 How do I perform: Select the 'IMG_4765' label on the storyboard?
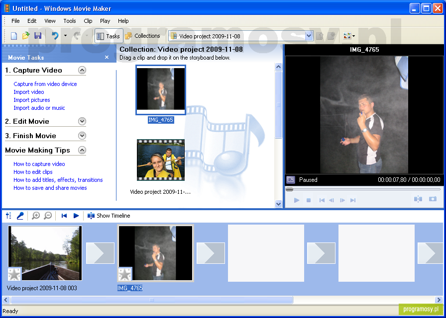(130, 288)
